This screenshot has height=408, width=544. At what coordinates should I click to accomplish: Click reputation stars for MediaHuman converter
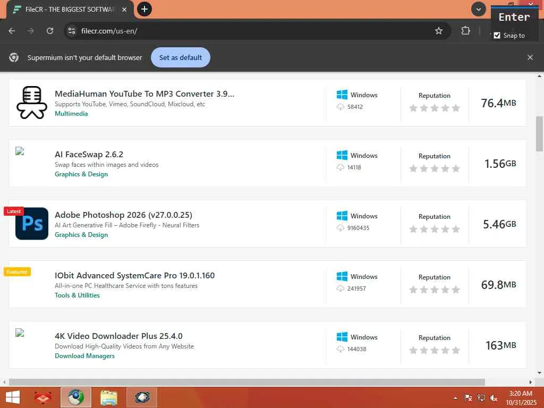pyautogui.click(x=435, y=108)
